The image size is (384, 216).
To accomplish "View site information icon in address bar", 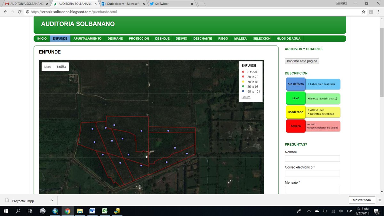I will 28,12.
